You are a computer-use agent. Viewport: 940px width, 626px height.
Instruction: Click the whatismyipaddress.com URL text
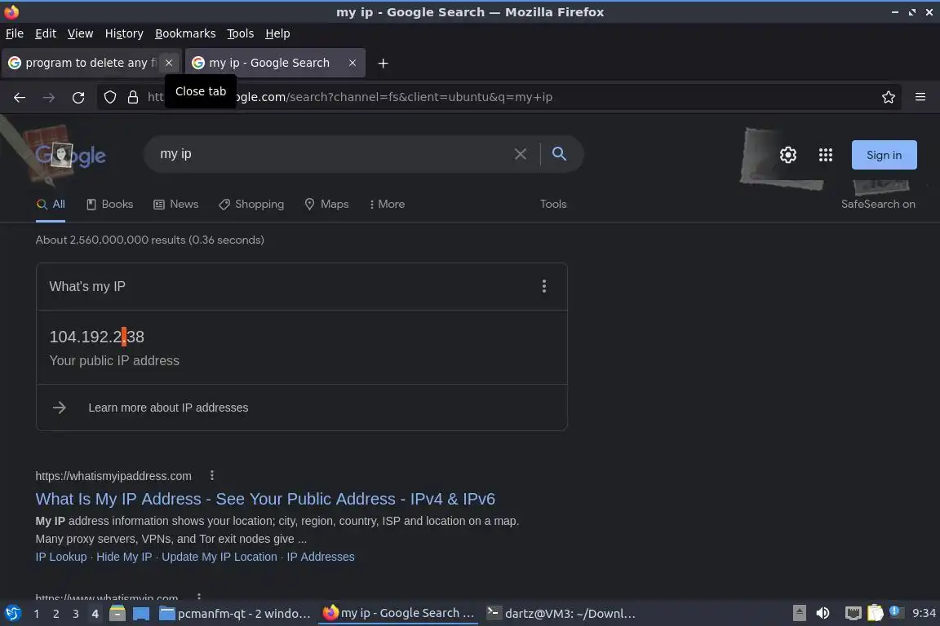113,476
